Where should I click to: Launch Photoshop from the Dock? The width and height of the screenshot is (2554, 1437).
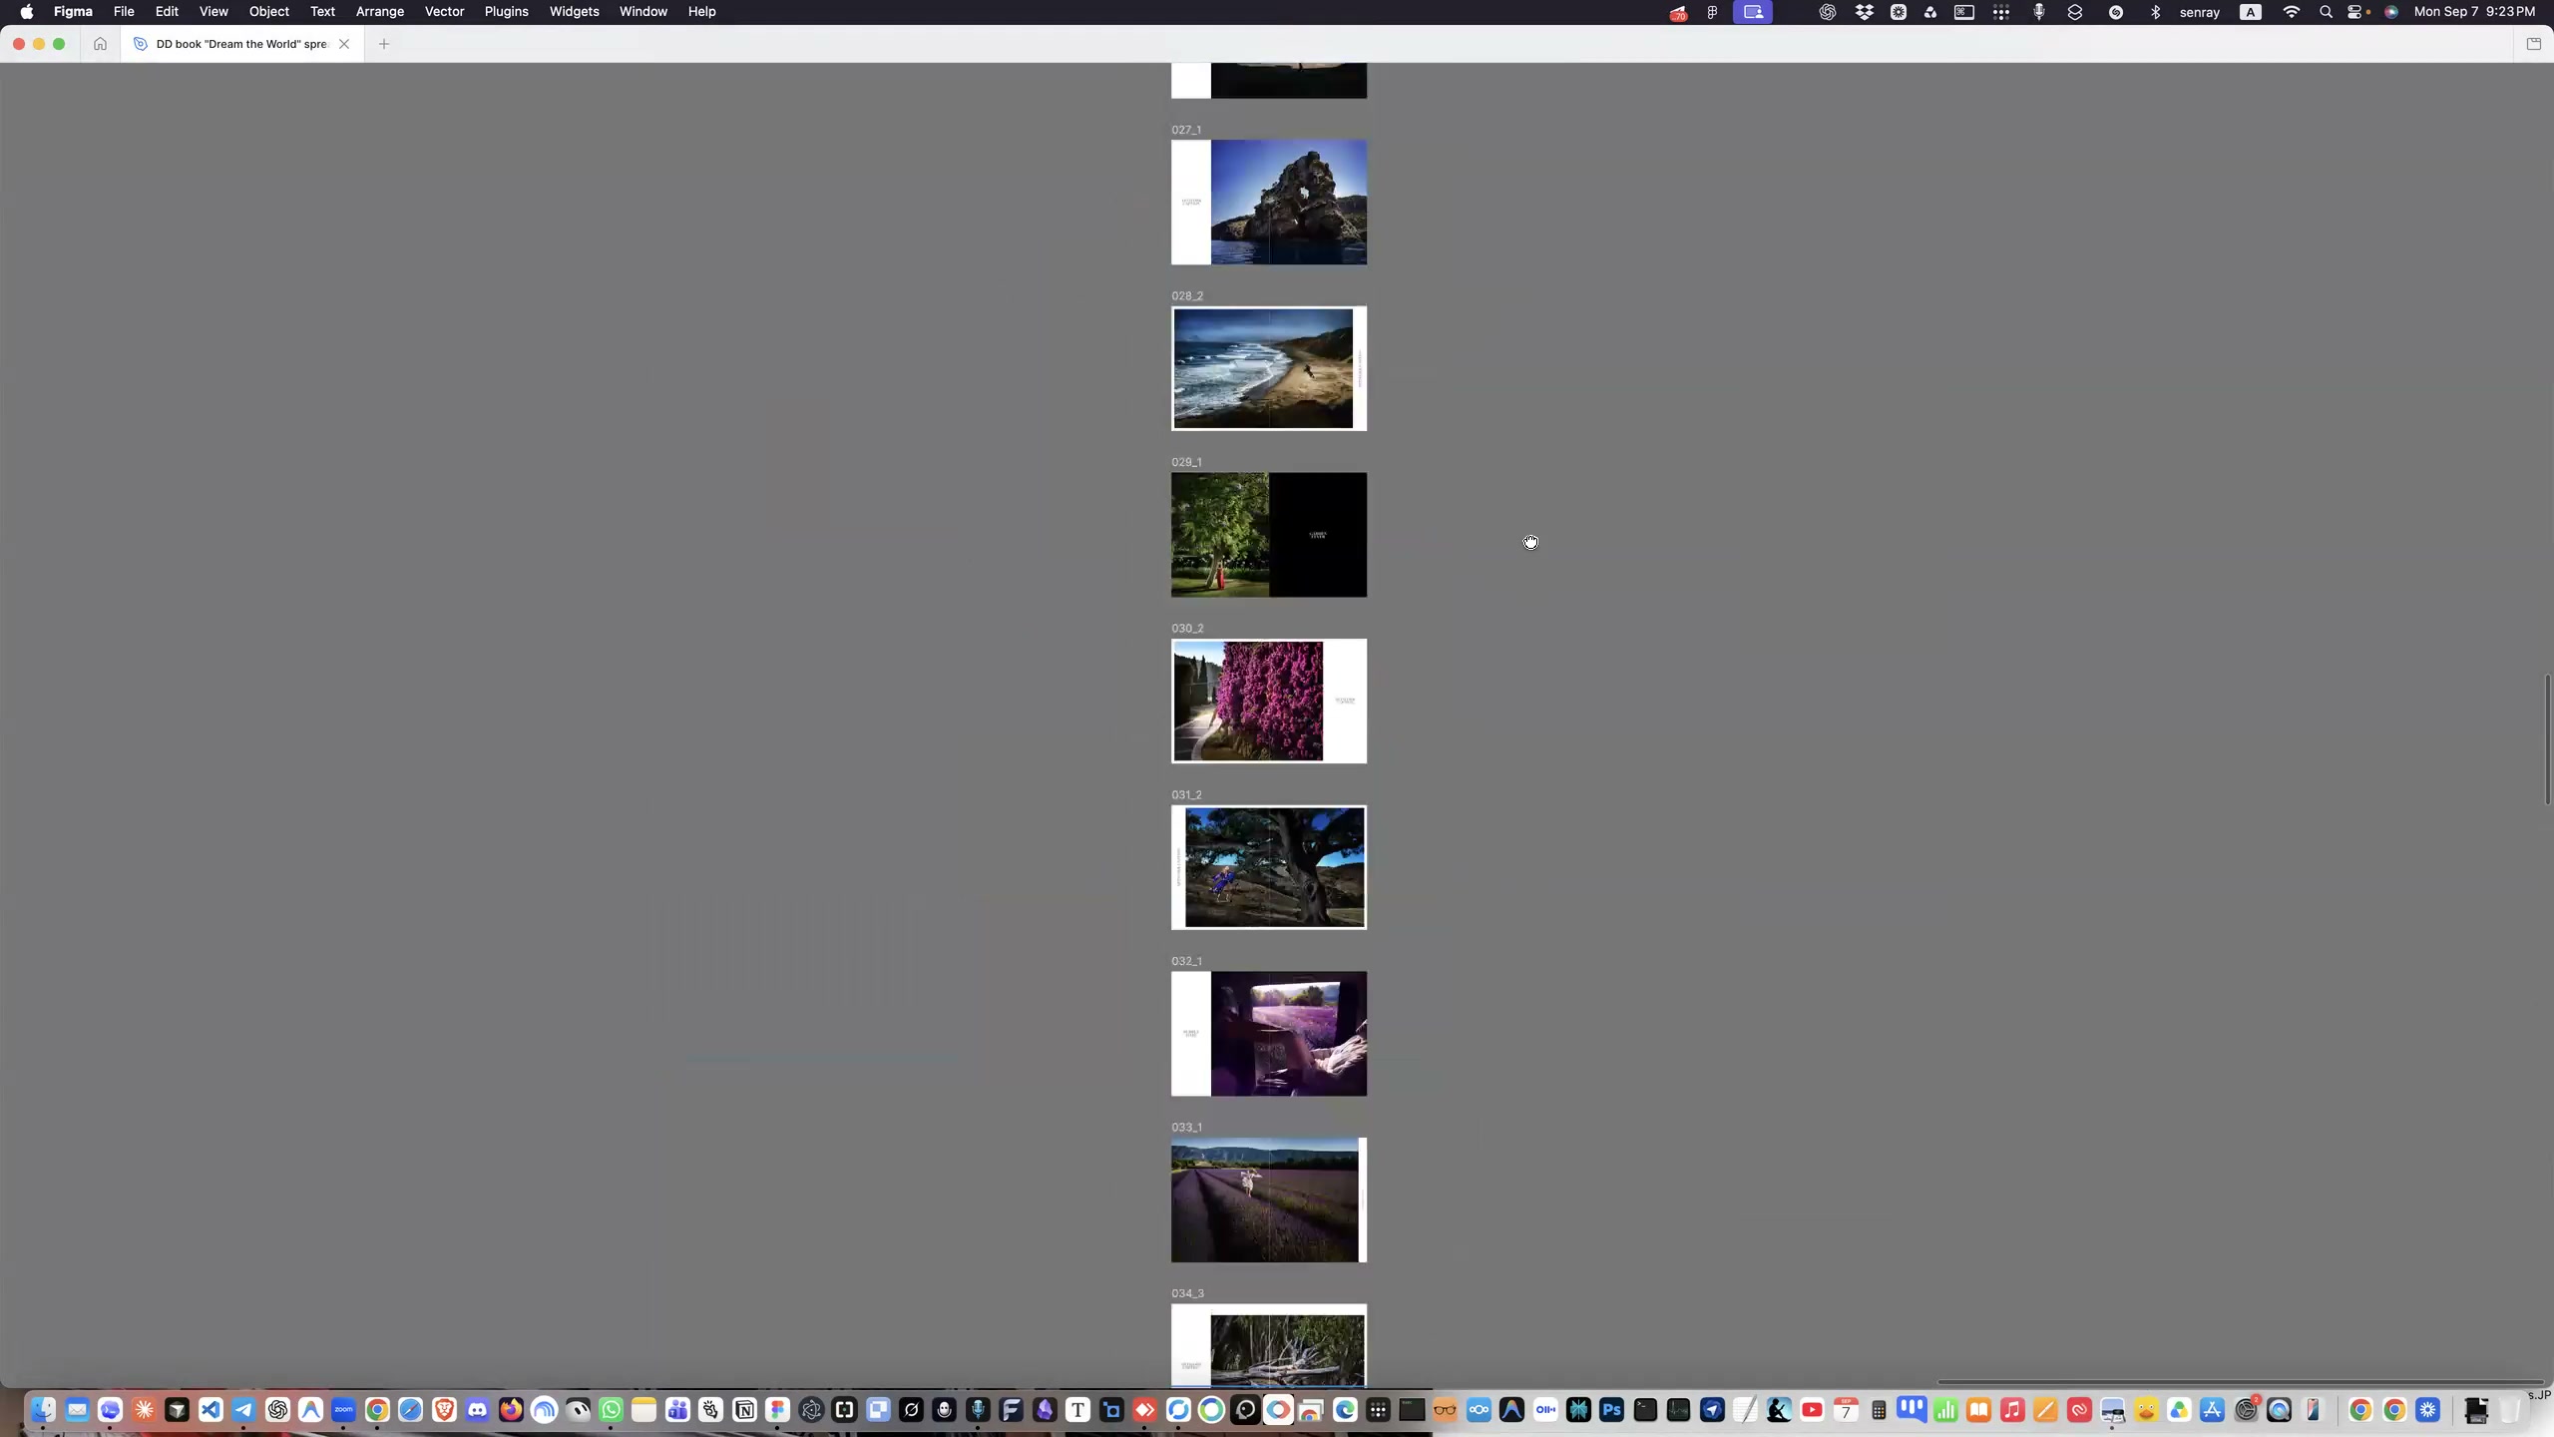1611,1410
